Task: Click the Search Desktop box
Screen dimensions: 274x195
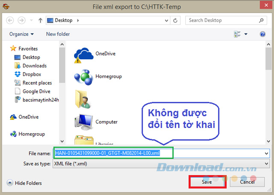Action: (x=226, y=20)
